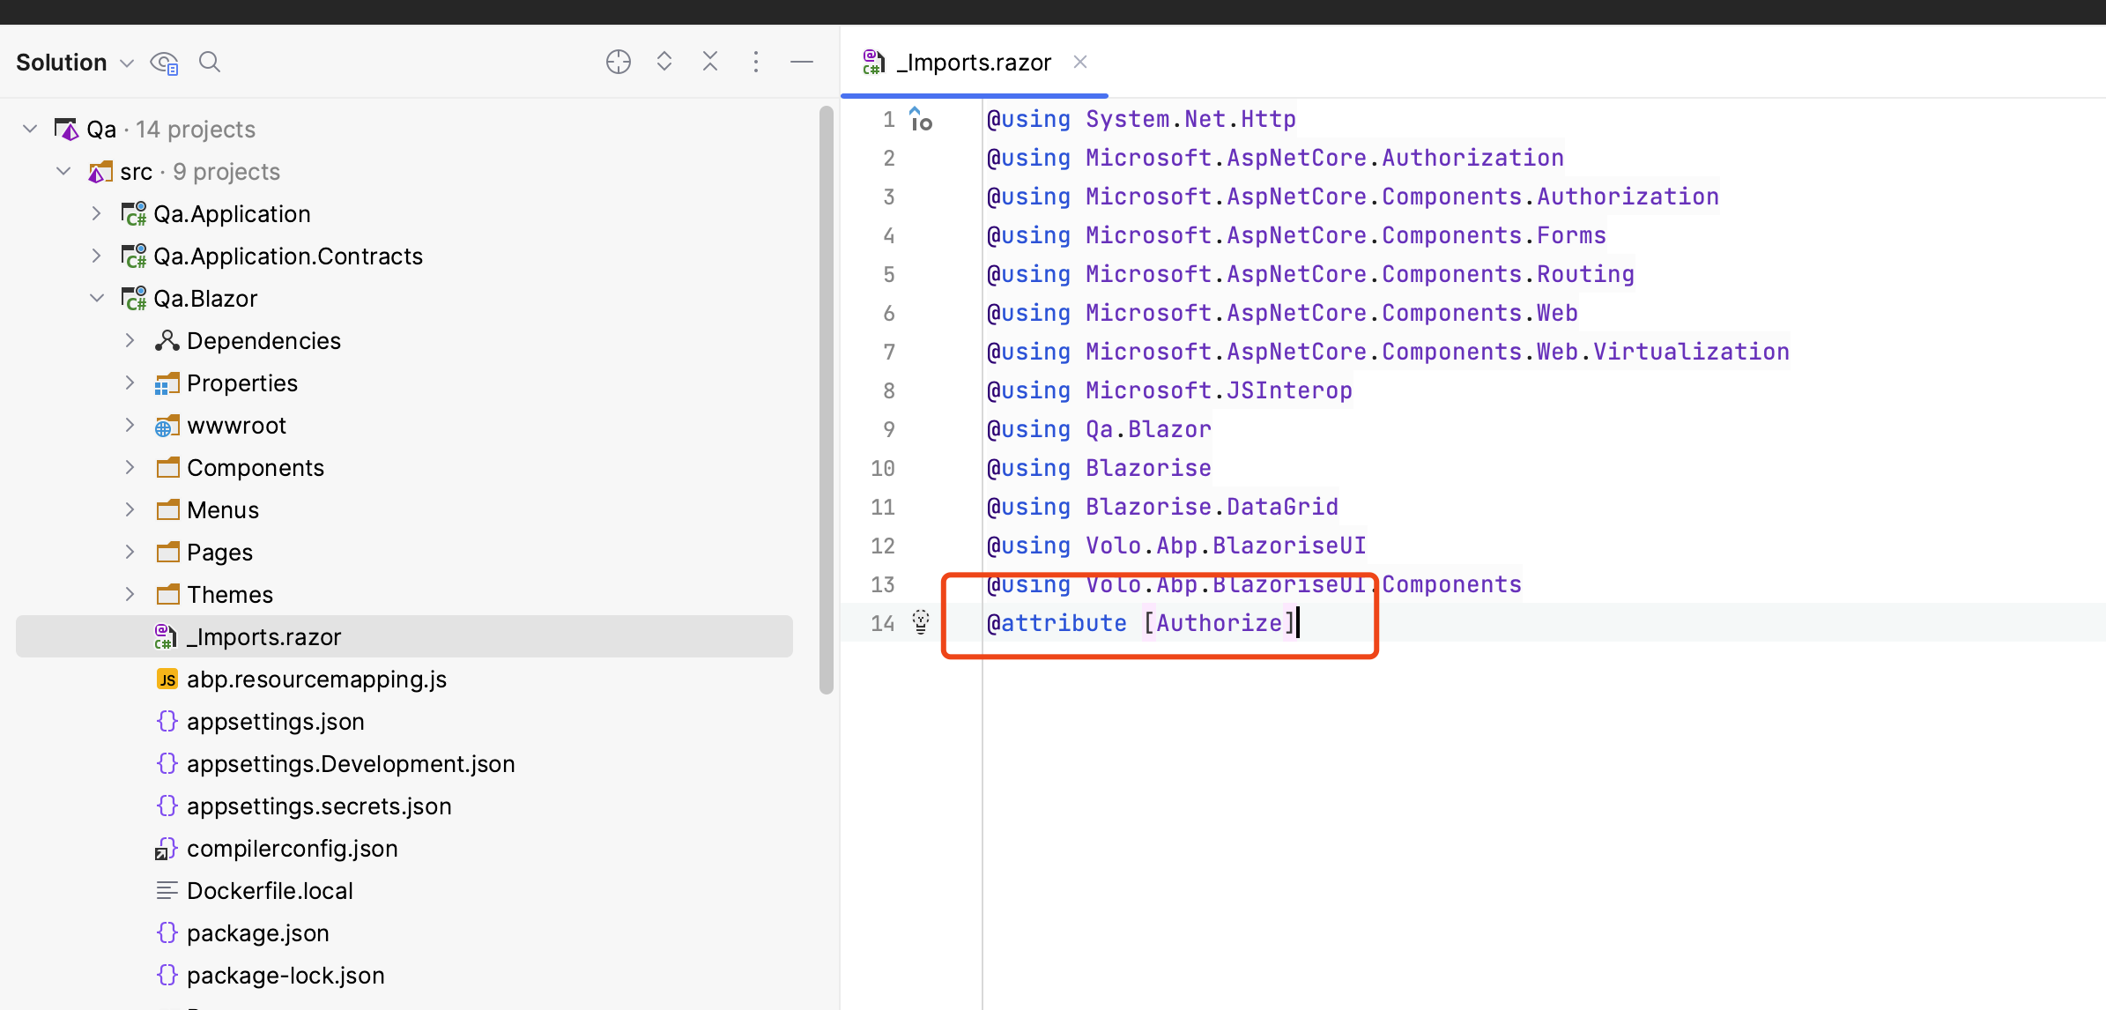2106x1010 pixels.
Task: Select Dockerfile.local in the file tree
Action: (x=270, y=891)
